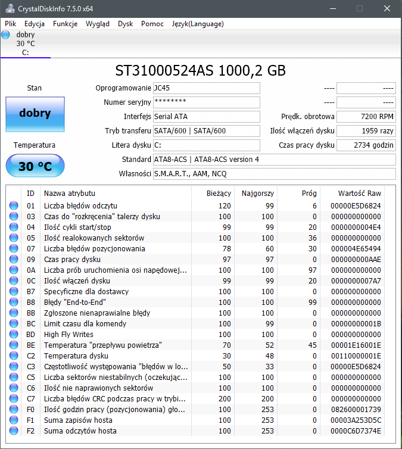402x449 pixels.
Task: Click the Własności S.M.A.R.T., AAM, NCQ field
Action: coord(275,174)
